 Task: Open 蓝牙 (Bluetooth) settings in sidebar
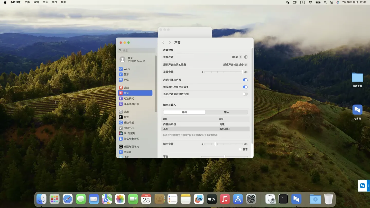126,74
